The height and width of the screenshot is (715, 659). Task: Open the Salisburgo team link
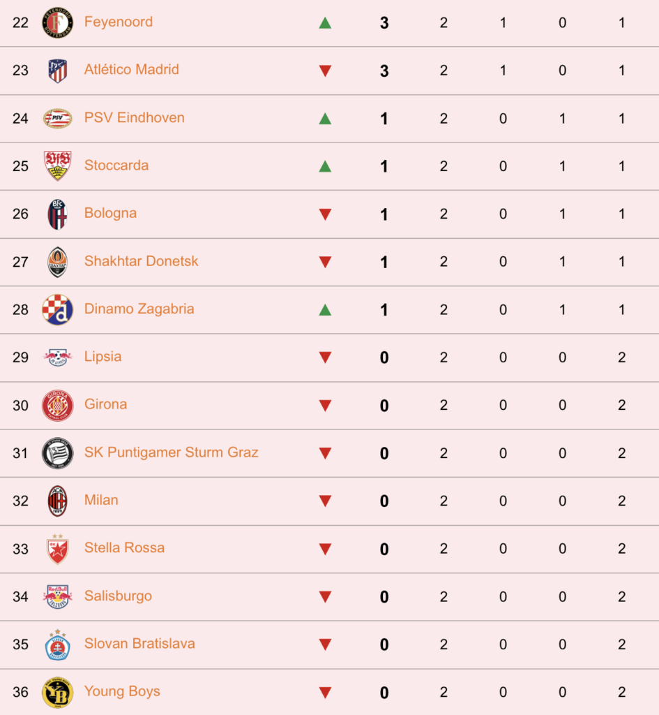(118, 596)
